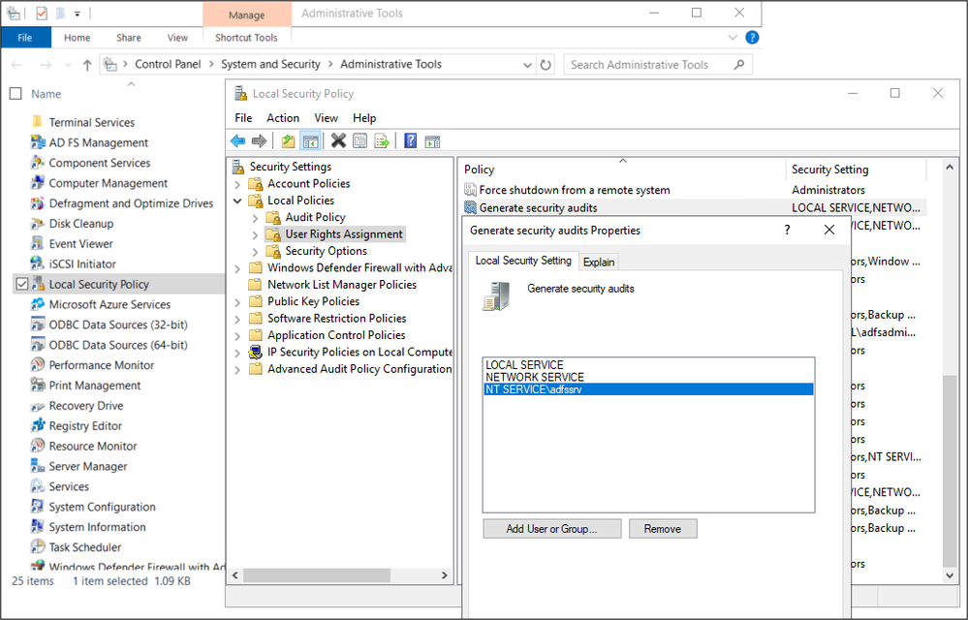Select the Server Manager icon

point(38,466)
